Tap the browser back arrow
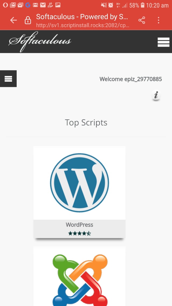Screen dimensions: 172x306 pos(13,20)
